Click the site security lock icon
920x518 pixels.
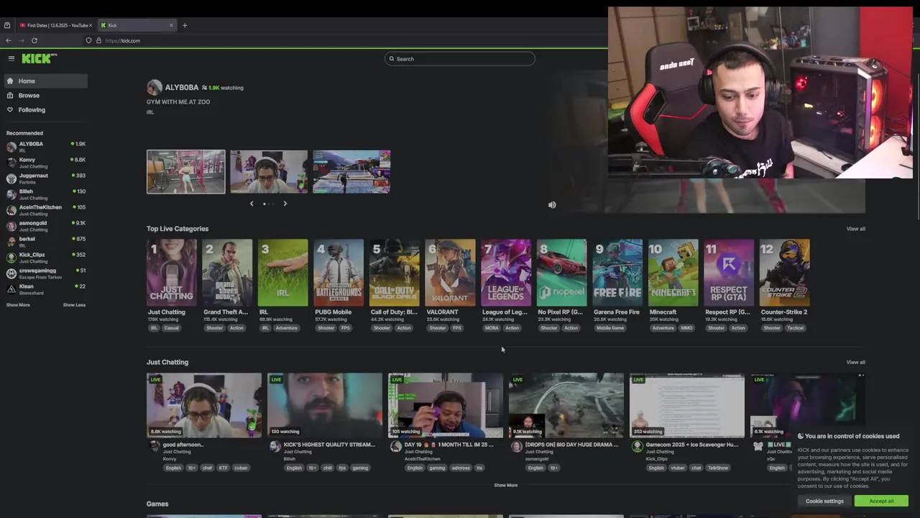pyautogui.click(x=99, y=40)
